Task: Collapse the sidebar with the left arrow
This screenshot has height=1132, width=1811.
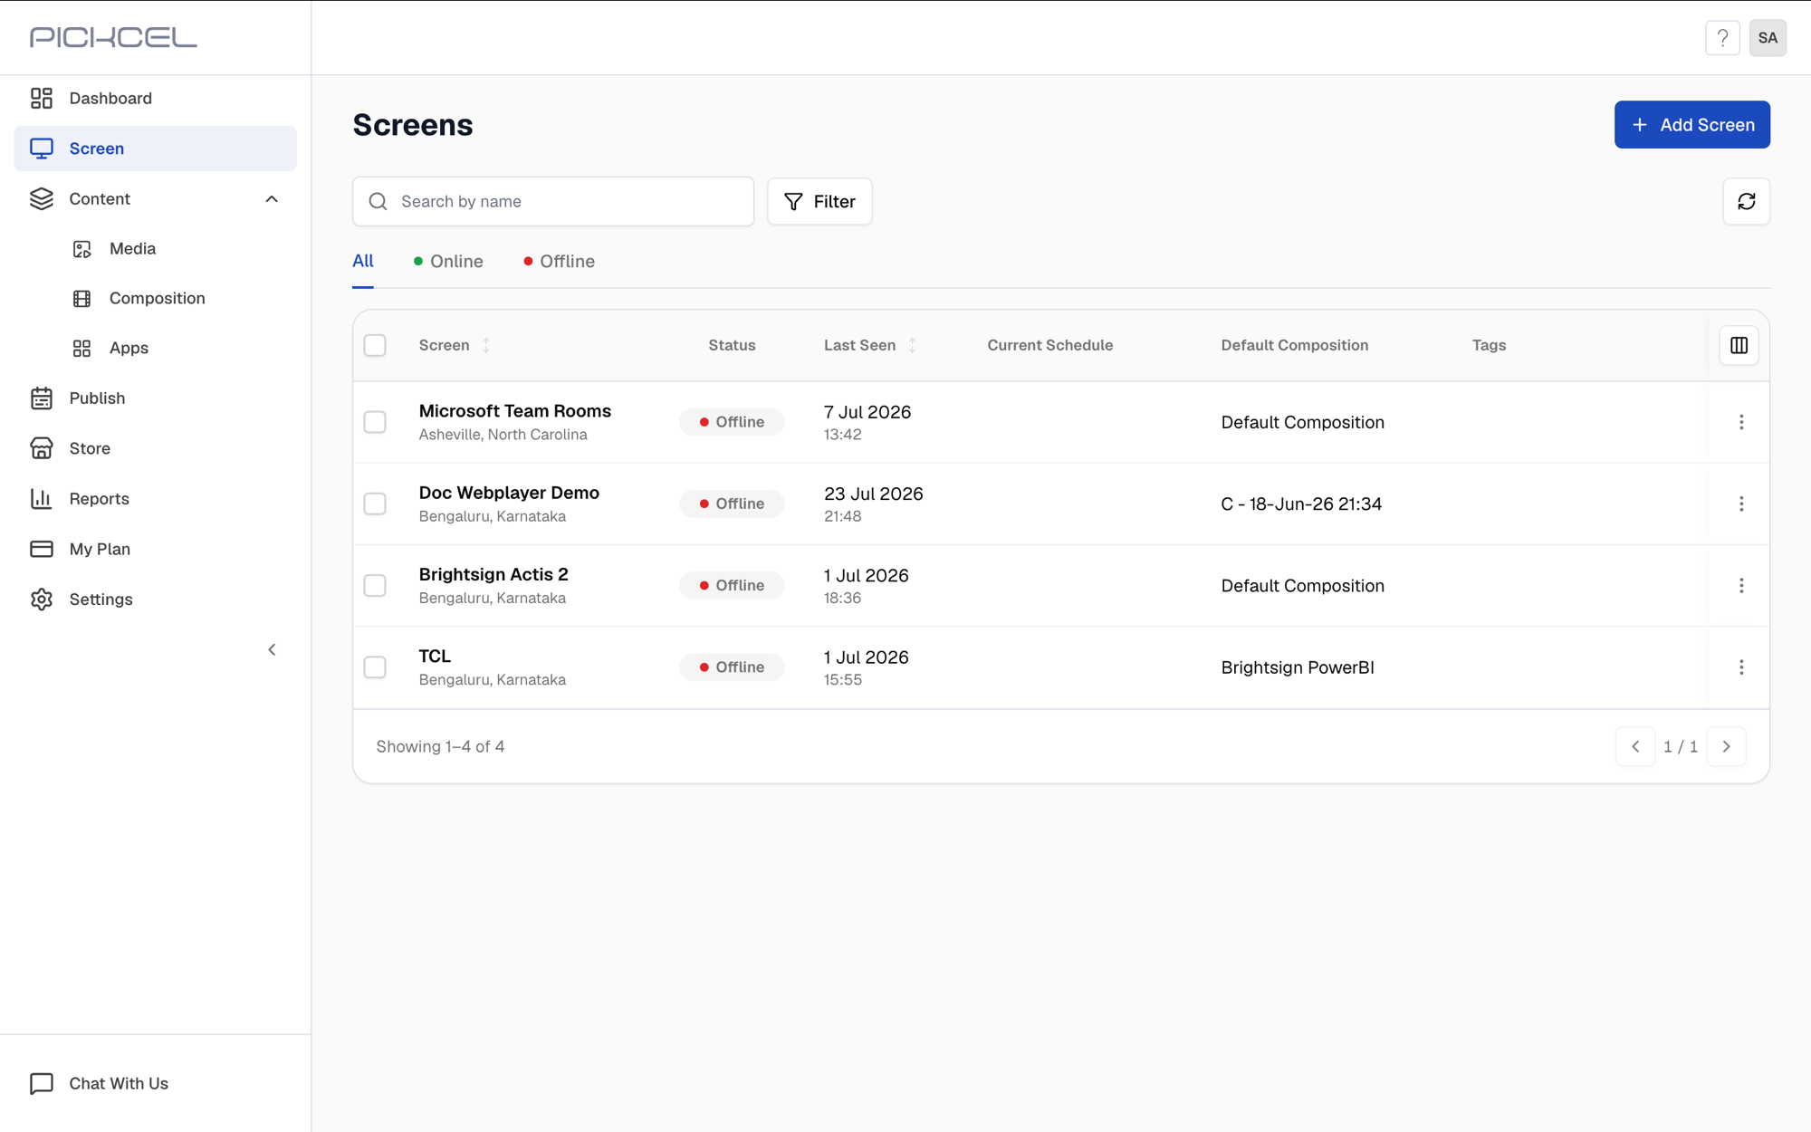Action: pyautogui.click(x=272, y=649)
